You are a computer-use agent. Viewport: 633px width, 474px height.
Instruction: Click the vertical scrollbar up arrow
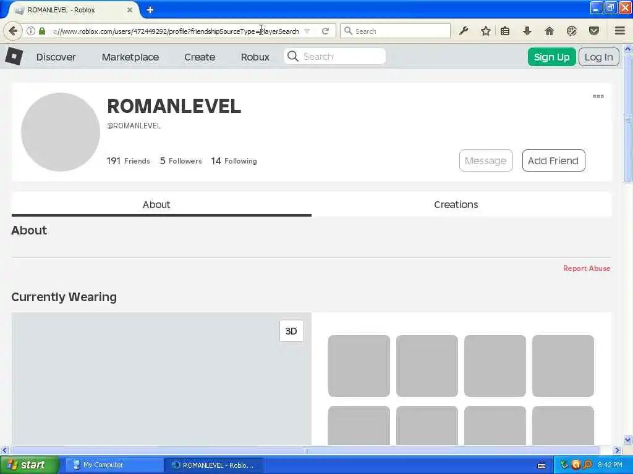tap(628, 49)
